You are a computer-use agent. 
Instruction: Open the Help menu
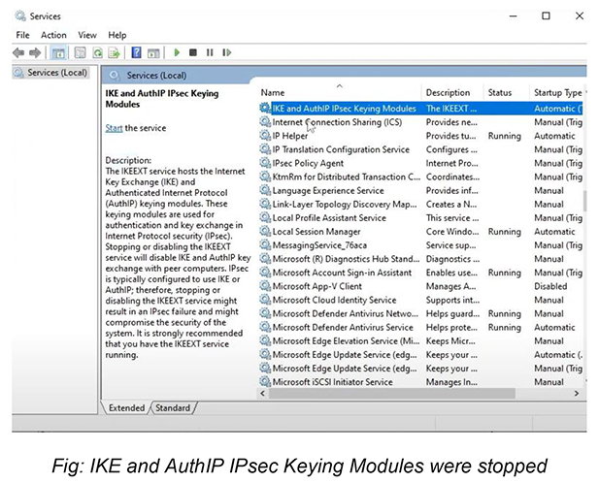tap(116, 35)
